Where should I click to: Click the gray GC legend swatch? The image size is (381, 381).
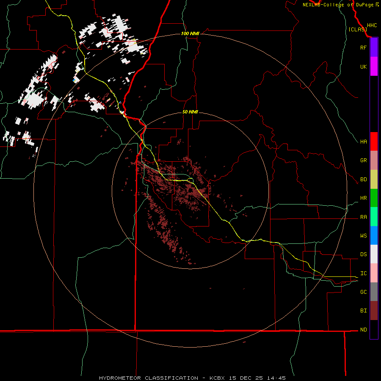[374, 292]
